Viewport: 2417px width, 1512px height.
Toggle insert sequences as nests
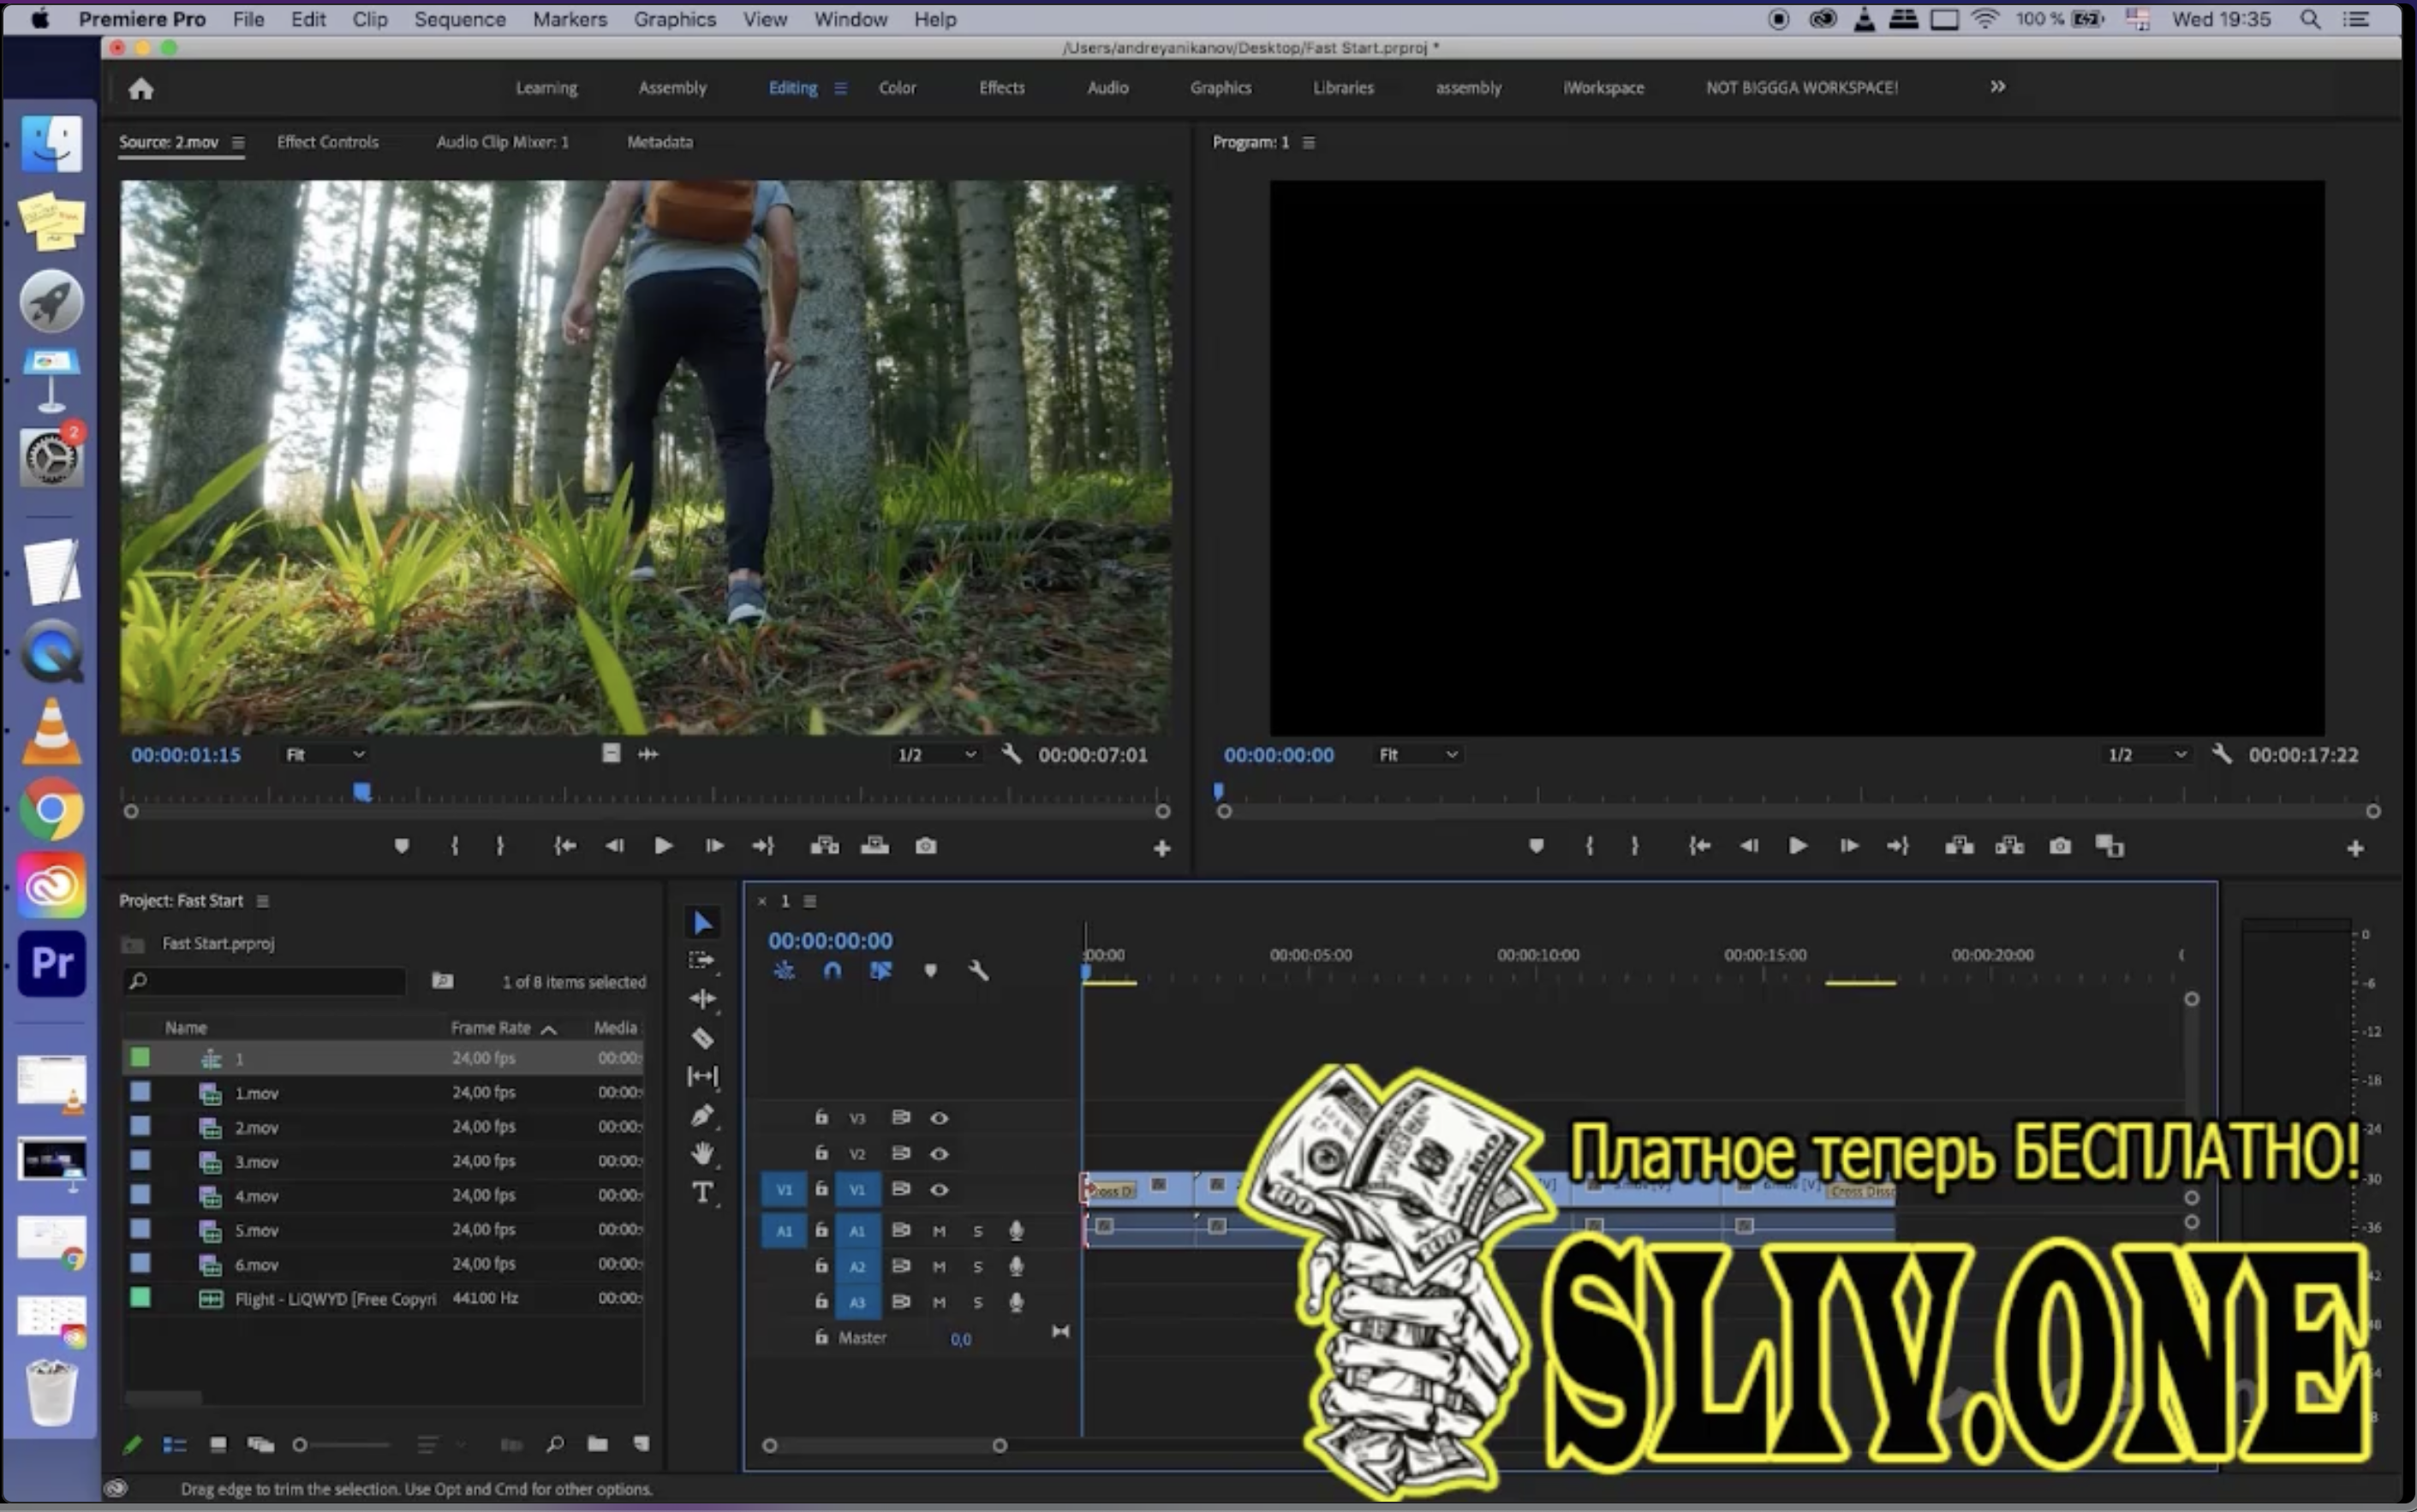coord(785,970)
